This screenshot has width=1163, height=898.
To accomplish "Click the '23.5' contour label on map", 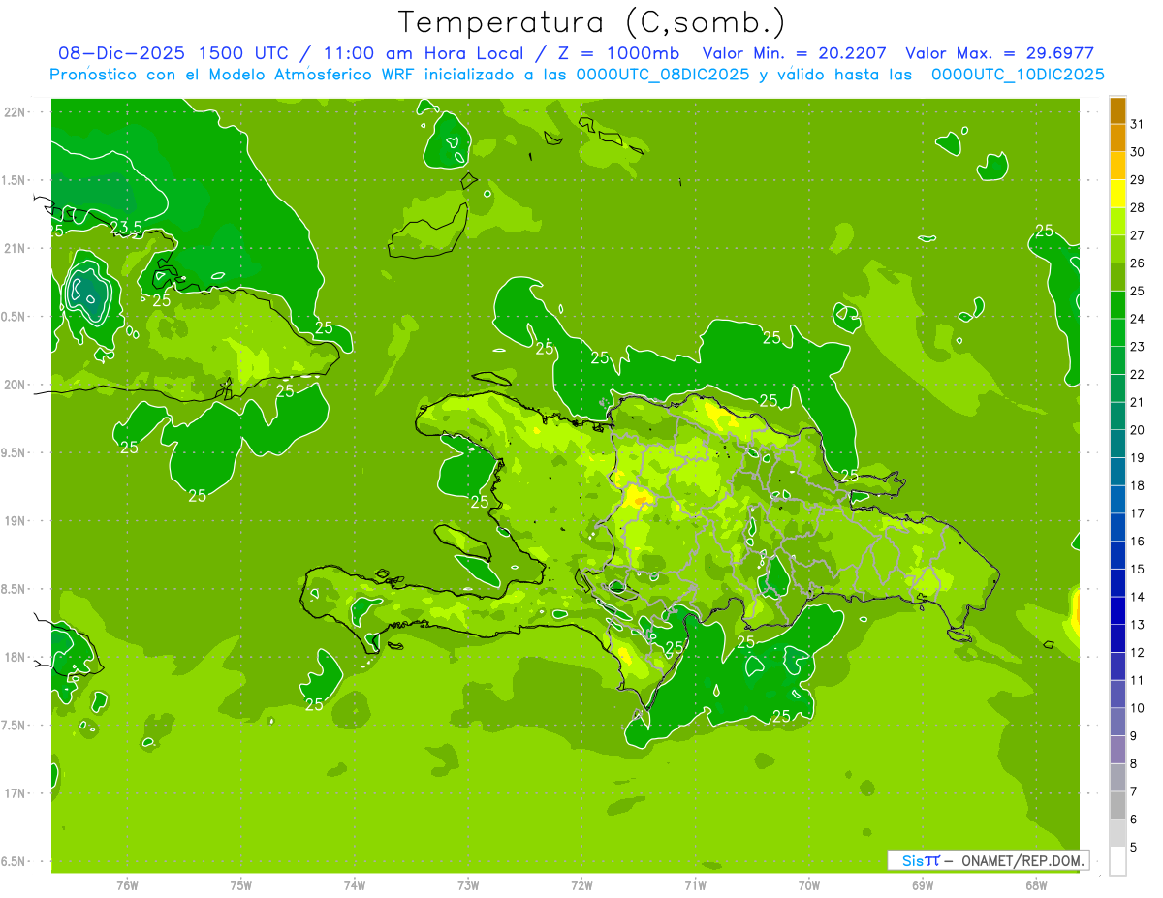I will (126, 228).
